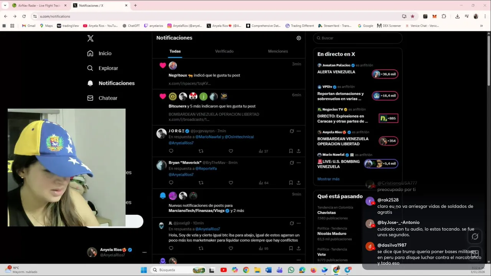Join Negocios TV live broadcast
The image size is (491, 276).
(388, 118)
